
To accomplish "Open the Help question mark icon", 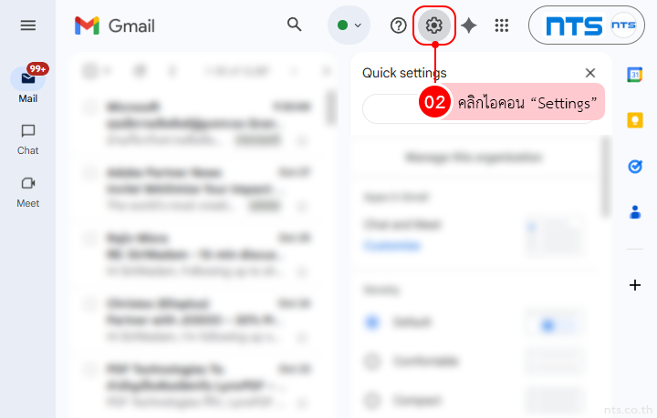I will tap(398, 25).
